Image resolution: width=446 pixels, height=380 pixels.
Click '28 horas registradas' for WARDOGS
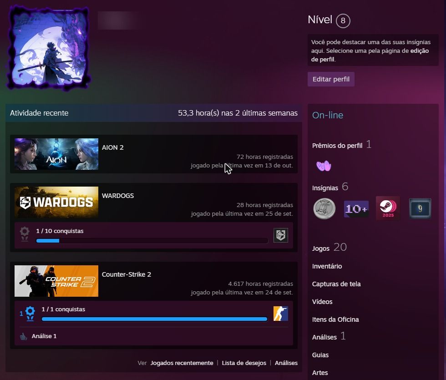(265, 205)
